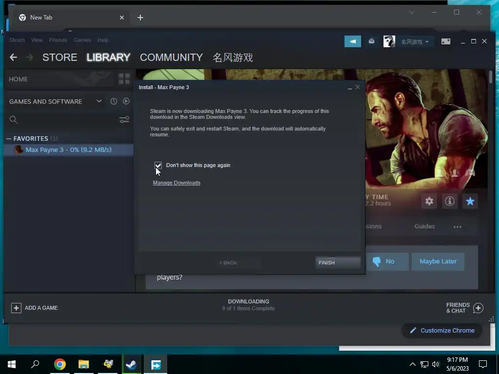Open the 名风游戏 profile section
This screenshot has height=374, width=499.
pos(233,57)
